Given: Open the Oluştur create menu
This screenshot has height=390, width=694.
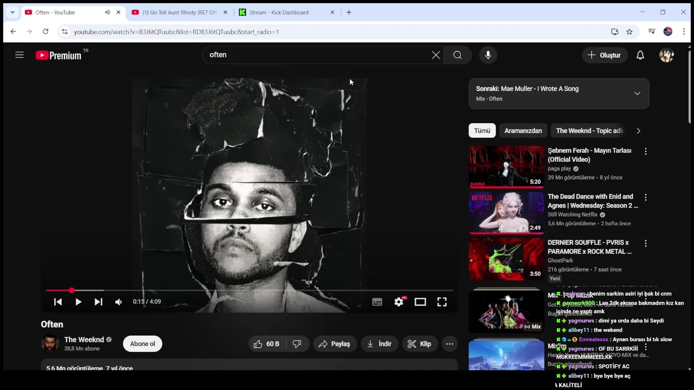Looking at the screenshot, I should [605, 55].
